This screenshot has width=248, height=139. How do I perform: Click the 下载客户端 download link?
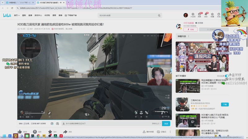71,15
